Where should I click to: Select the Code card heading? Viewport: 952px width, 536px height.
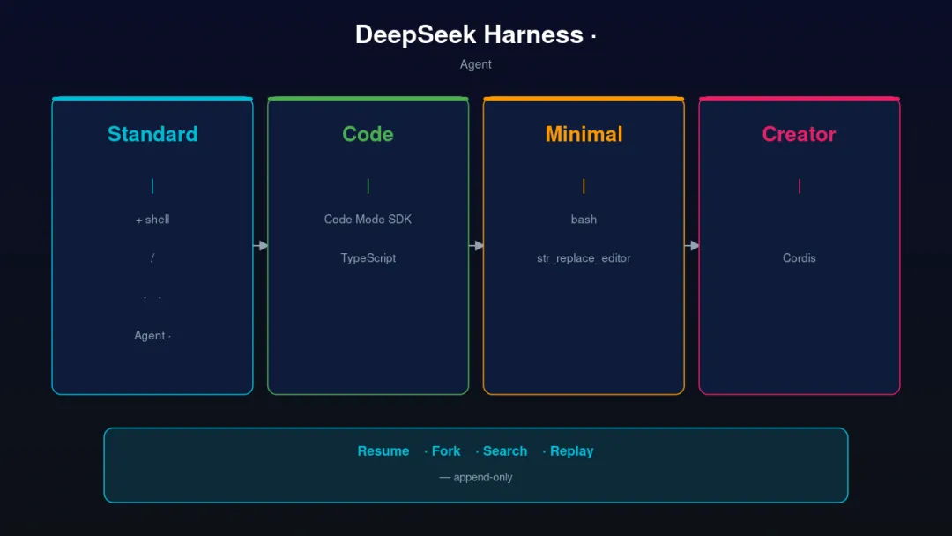tap(368, 134)
